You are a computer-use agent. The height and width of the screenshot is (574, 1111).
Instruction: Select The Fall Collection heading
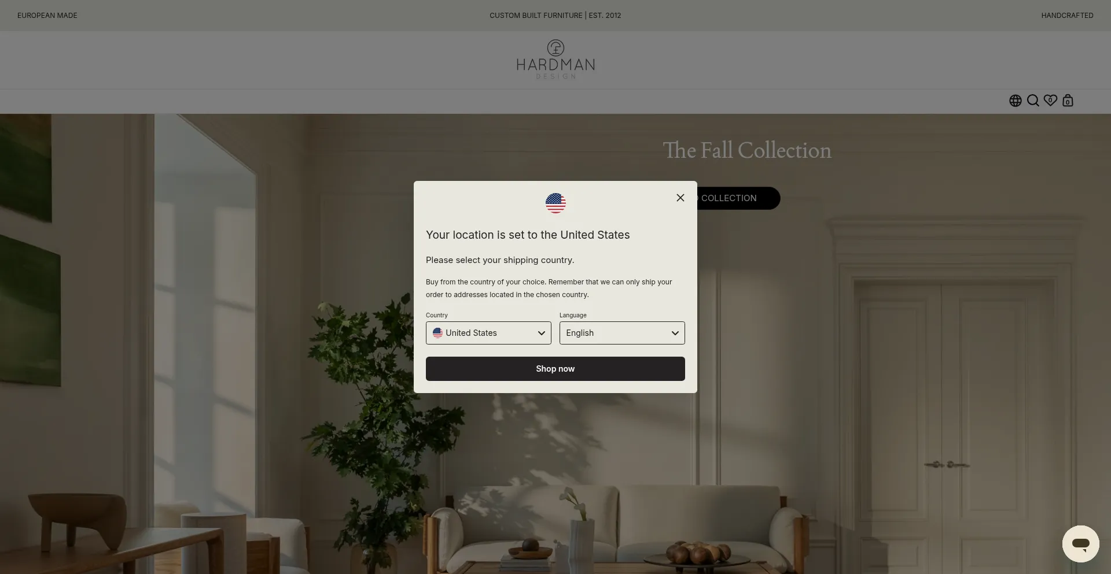747,150
